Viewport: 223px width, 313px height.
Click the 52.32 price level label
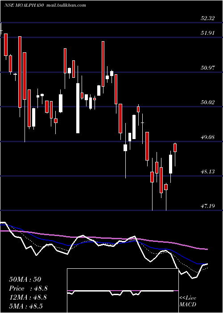click(x=208, y=18)
